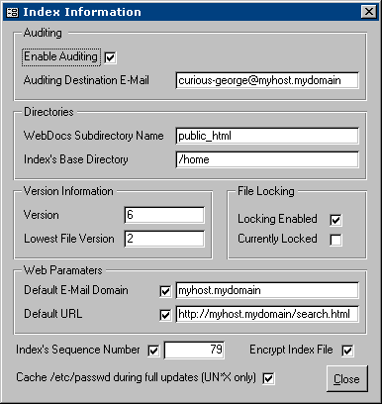Click the 'Directories' group title
Screen dimensions: 382x404
[48, 112]
